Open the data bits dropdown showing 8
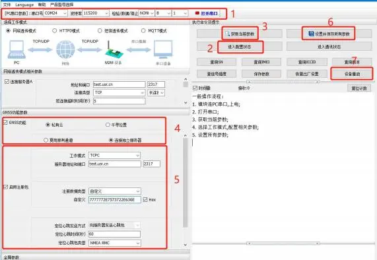 (163, 13)
